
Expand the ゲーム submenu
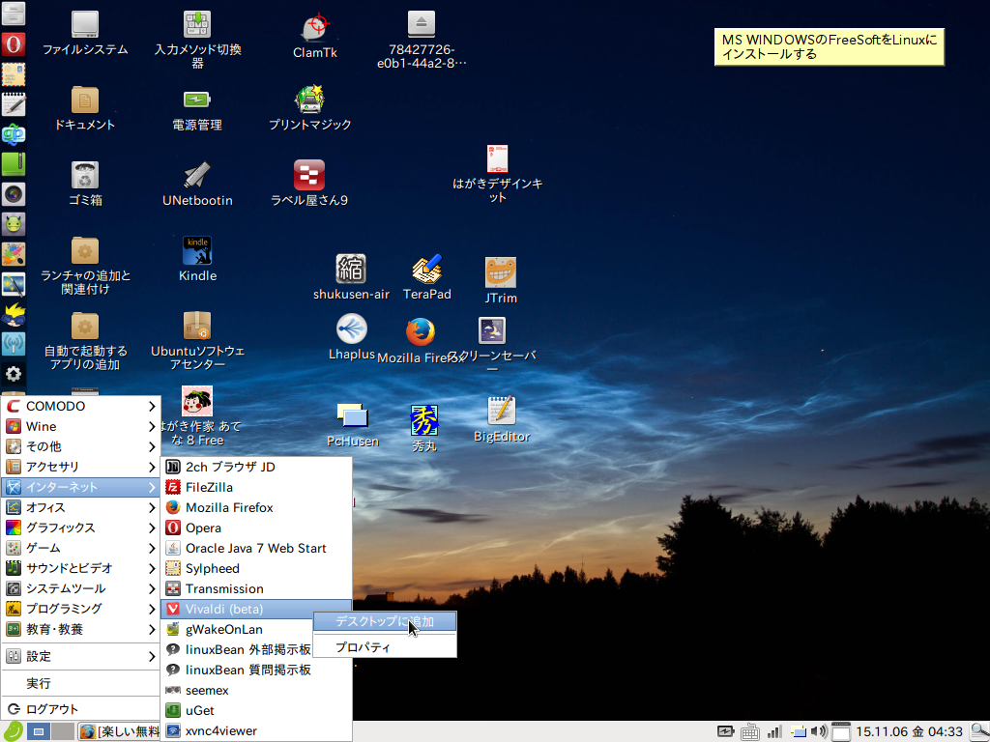[81, 548]
